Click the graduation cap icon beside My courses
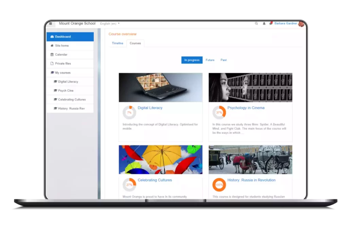The width and height of the screenshot is (348, 229). (x=52, y=73)
